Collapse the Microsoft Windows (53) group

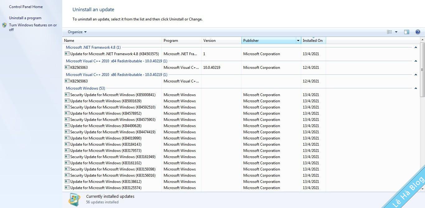click(416, 88)
